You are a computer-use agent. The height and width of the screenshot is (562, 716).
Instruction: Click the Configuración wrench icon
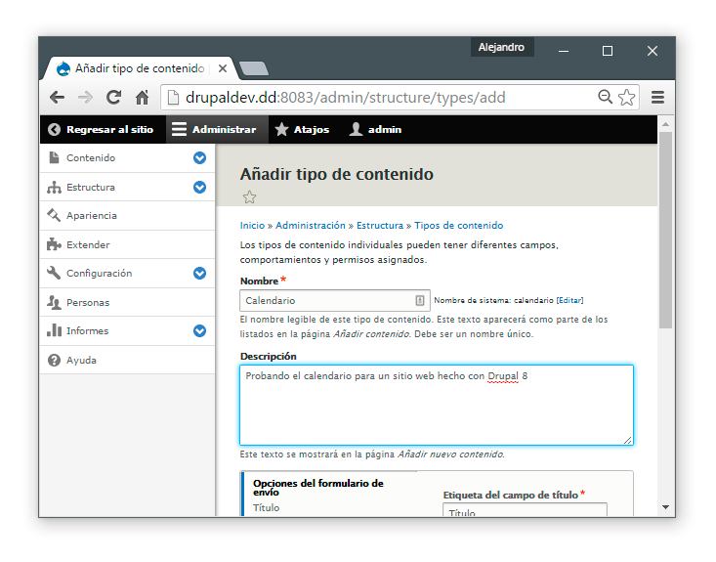coord(54,273)
